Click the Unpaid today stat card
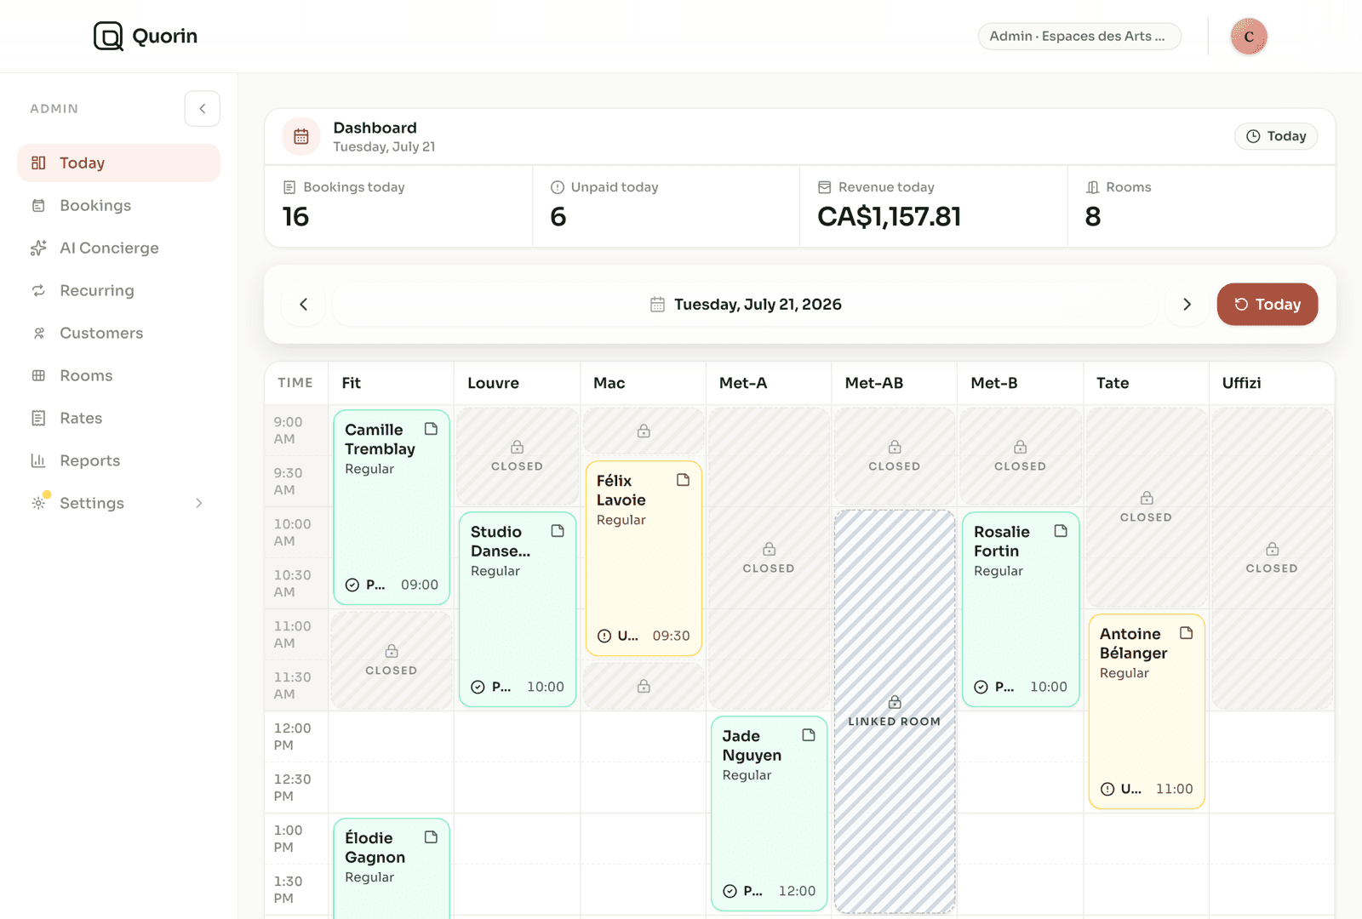The height and width of the screenshot is (919, 1362). [x=667, y=207]
